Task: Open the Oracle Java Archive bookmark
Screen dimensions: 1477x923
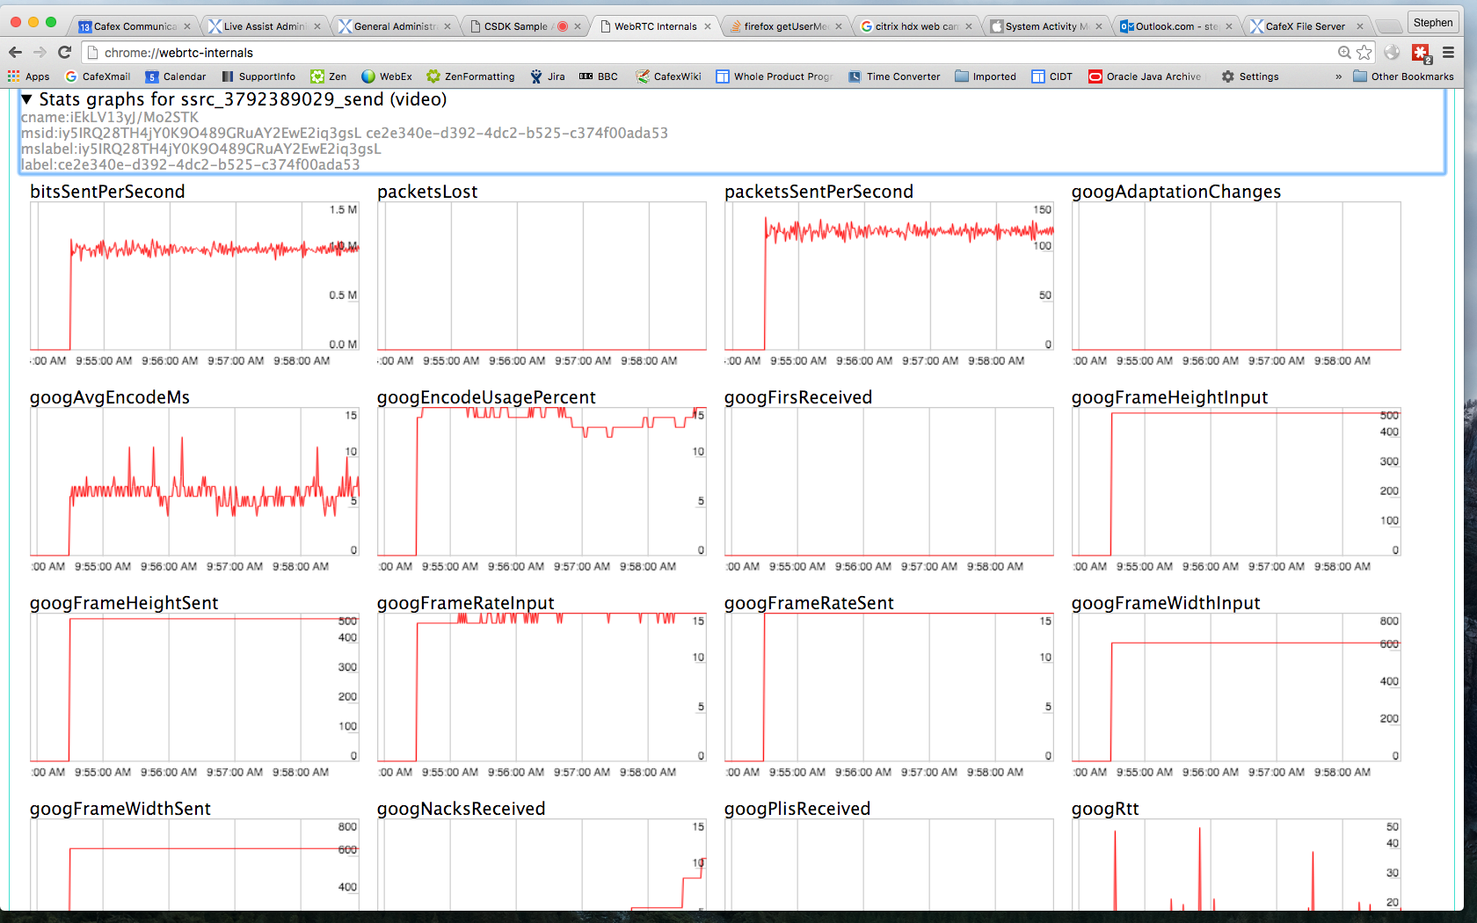Action: 1145,76
